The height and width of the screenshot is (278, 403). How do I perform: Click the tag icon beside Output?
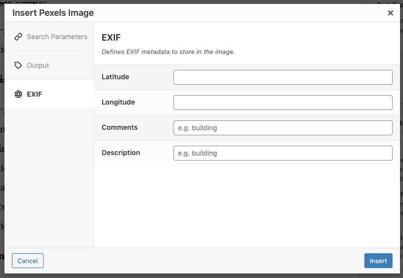pyautogui.click(x=18, y=65)
